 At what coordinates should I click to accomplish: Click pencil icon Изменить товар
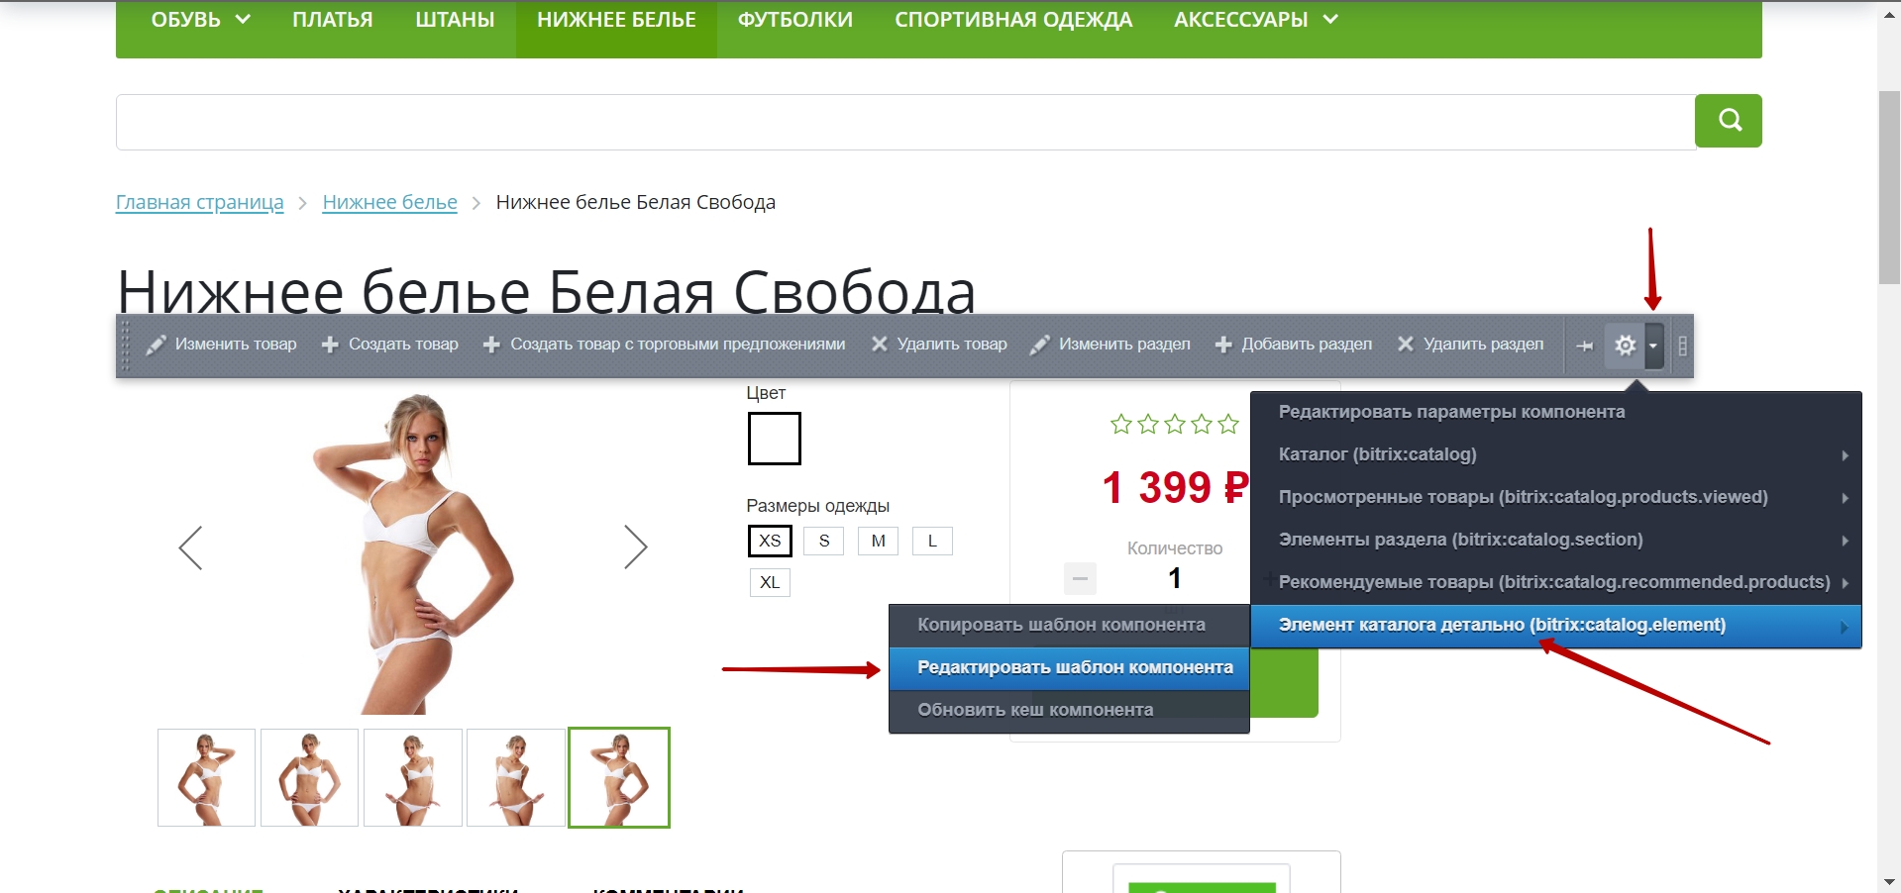pyautogui.click(x=156, y=345)
